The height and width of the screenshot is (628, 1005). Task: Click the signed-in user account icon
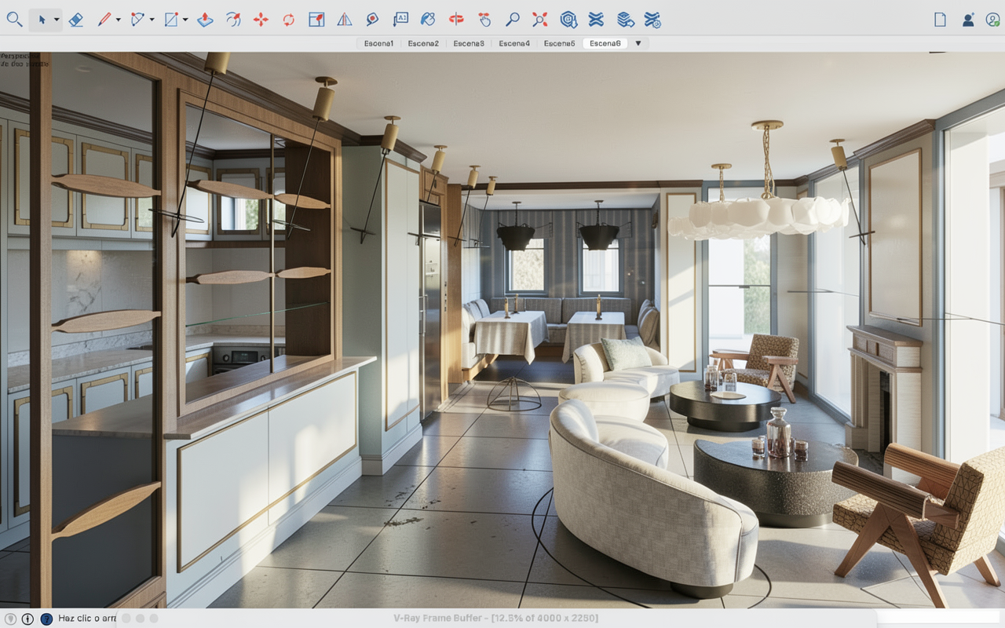click(968, 20)
